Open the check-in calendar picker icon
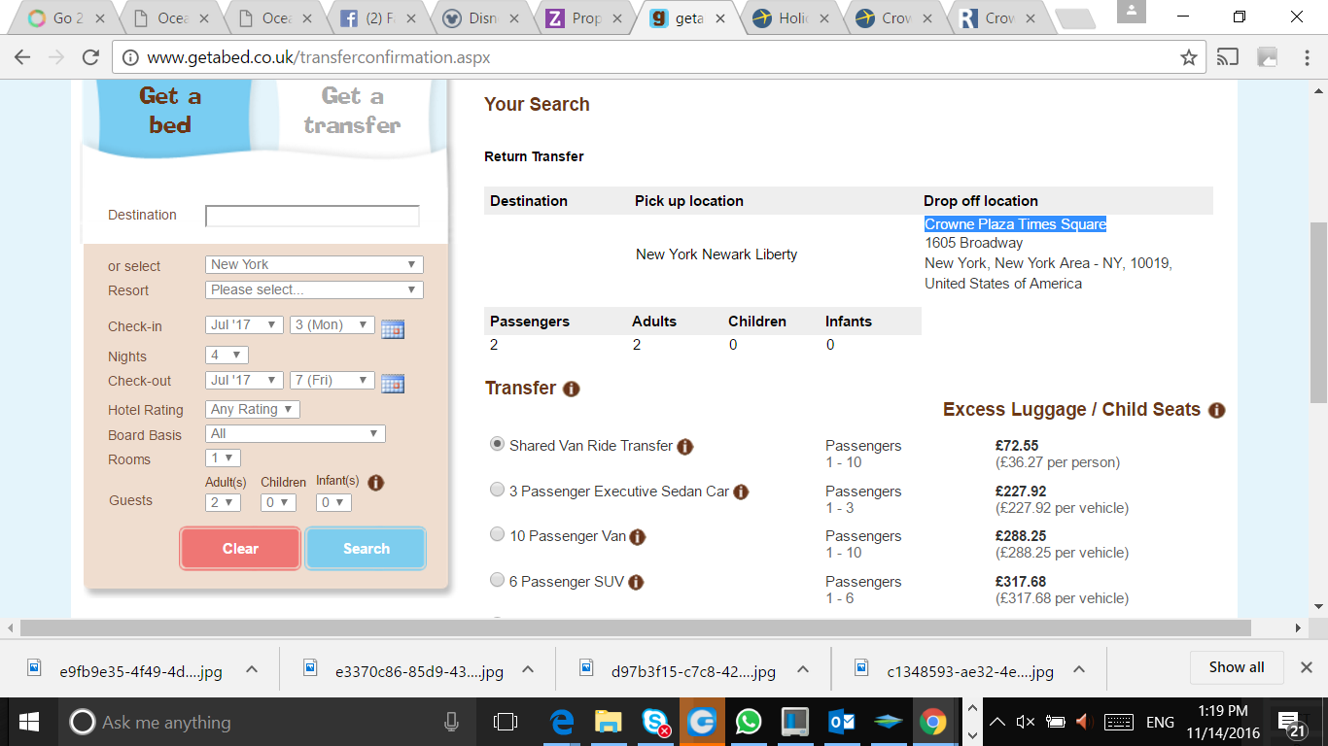This screenshot has height=746, width=1328. click(393, 328)
